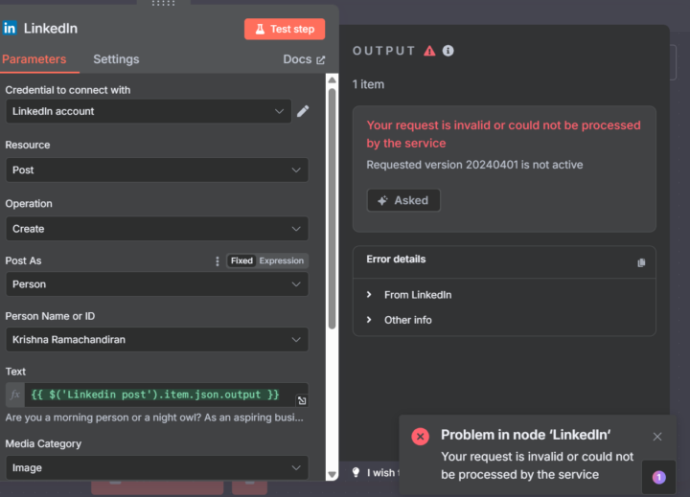Click the parameters panel scrollbar thumb

(333, 208)
